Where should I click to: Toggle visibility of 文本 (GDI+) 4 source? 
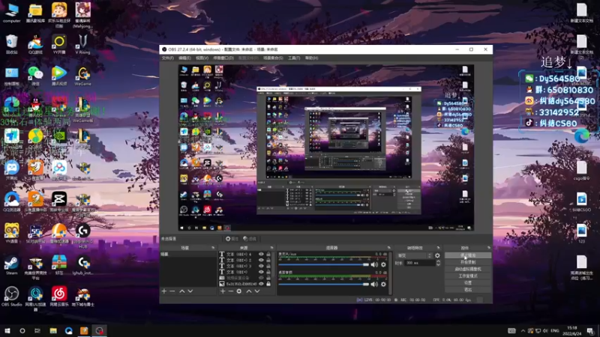pyautogui.click(x=261, y=254)
